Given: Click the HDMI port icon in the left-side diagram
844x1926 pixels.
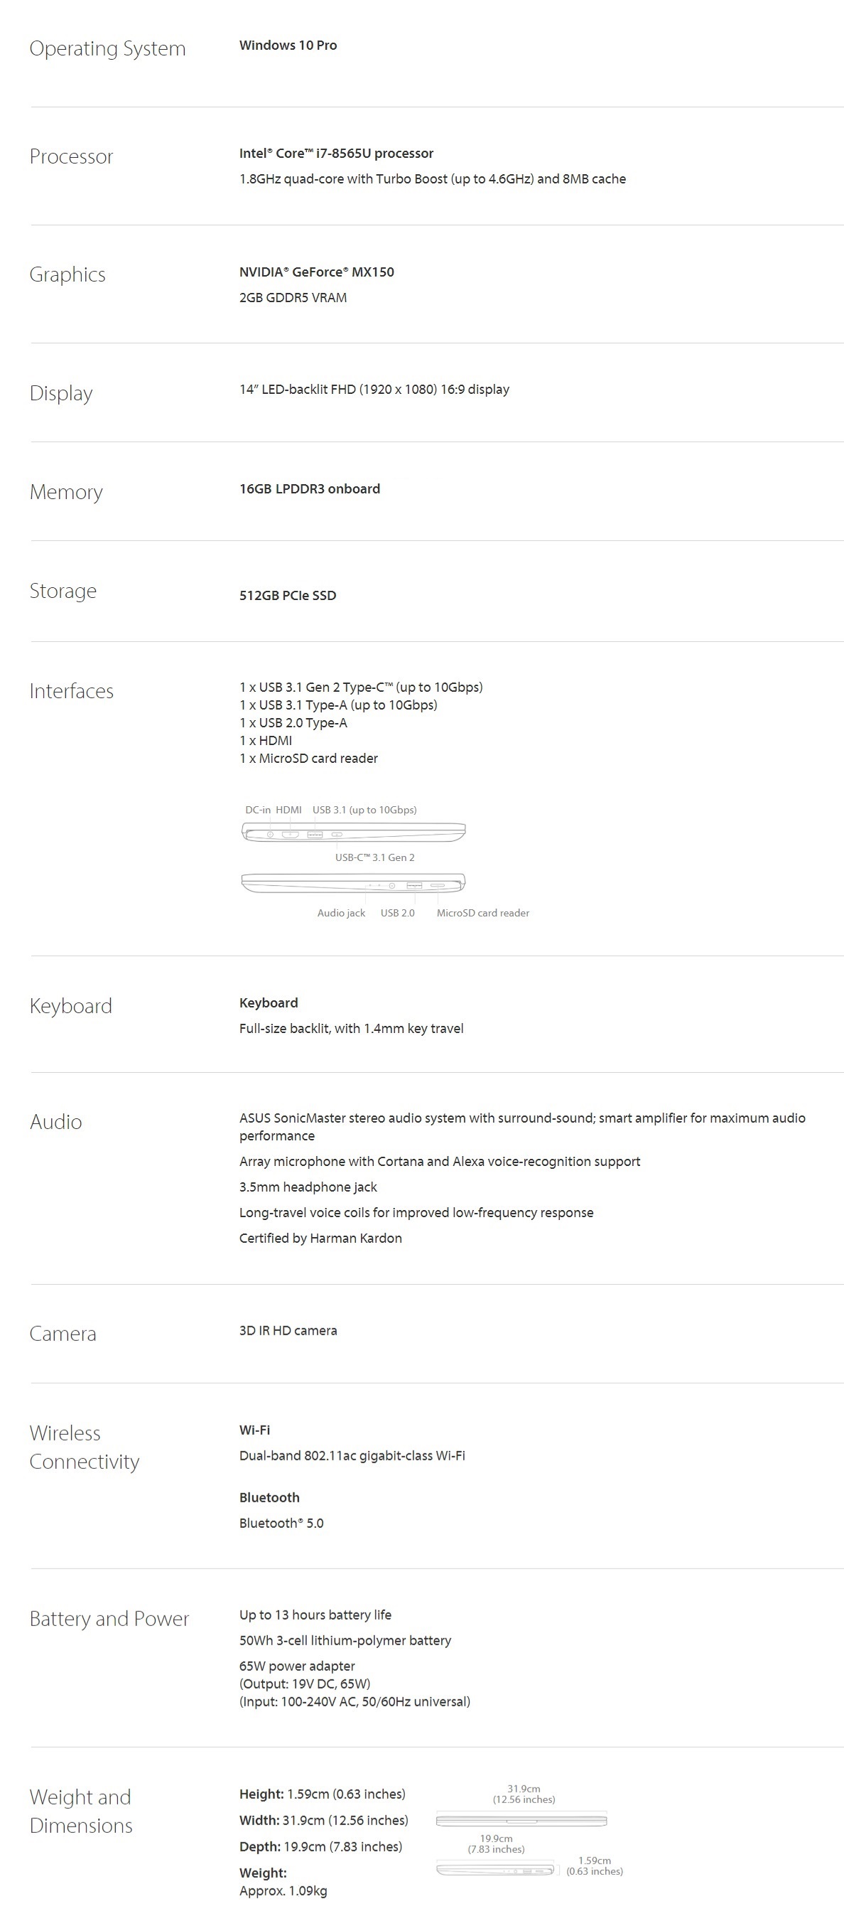Looking at the screenshot, I should tap(291, 835).
